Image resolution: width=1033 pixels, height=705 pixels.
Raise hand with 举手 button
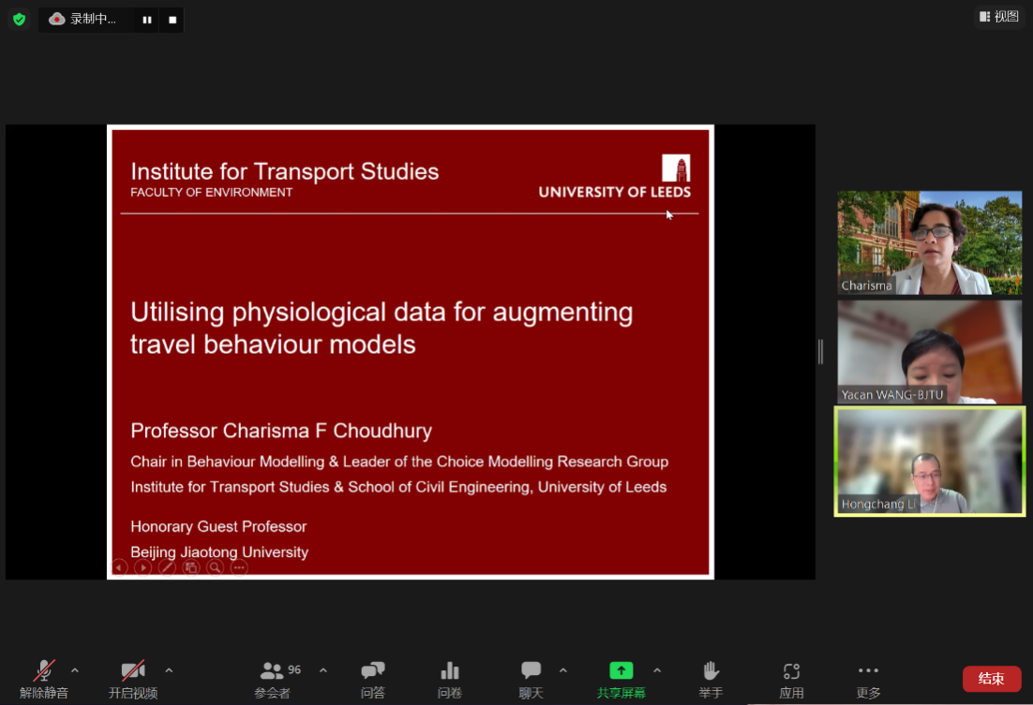pyautogui.click(x=711, y=680)
